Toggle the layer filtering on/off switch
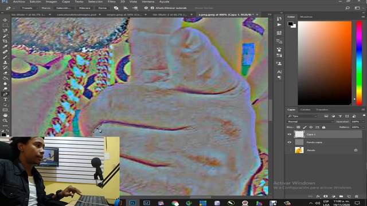Image resolution: width=367 pixels, height=206 pixels. tap(364, 116)
